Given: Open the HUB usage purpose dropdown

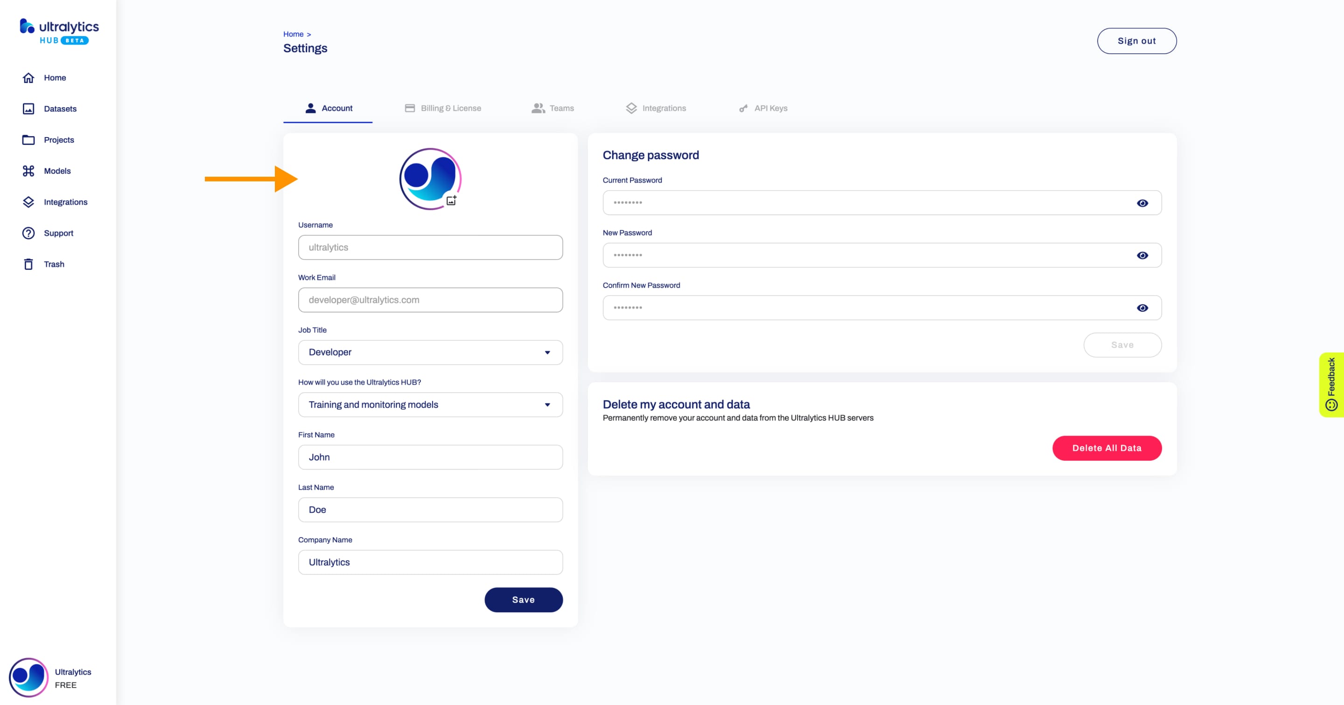Looking at the screenshot, I should tap(430, 404).
